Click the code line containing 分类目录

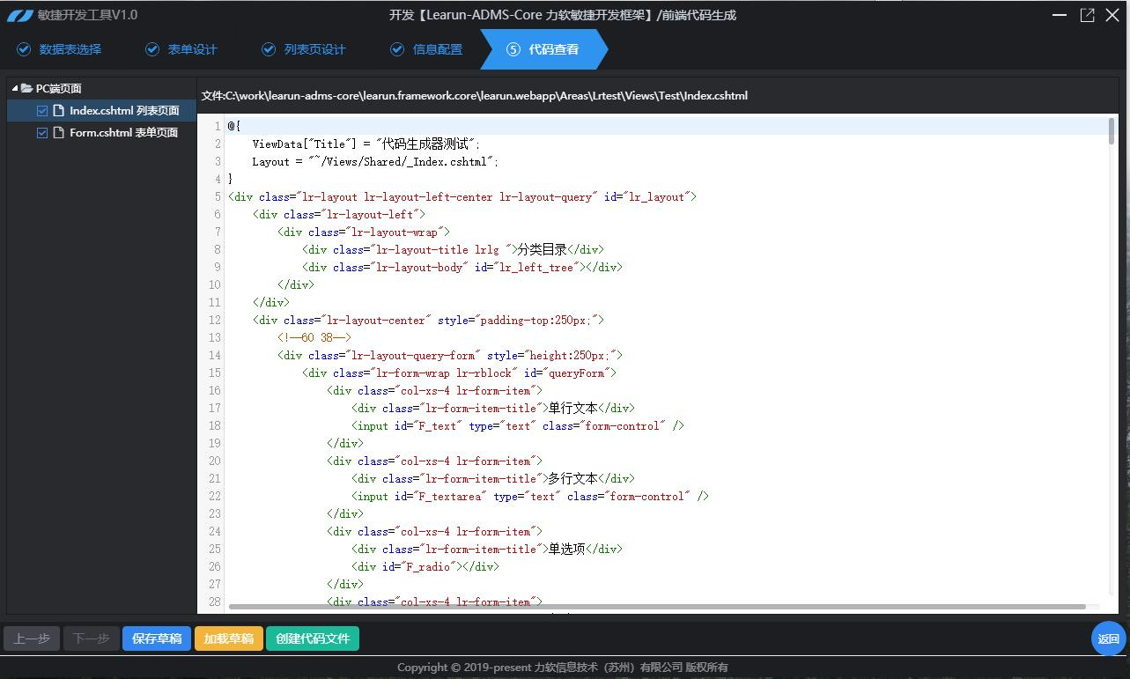453,249
